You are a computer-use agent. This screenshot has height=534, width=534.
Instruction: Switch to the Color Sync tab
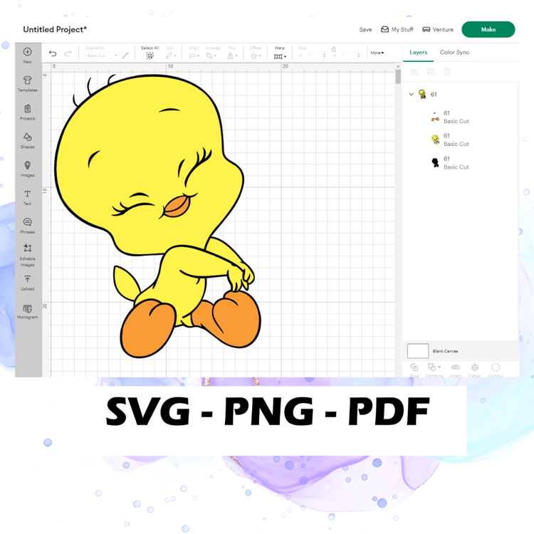pyautogui.click(x=455, y=52)
